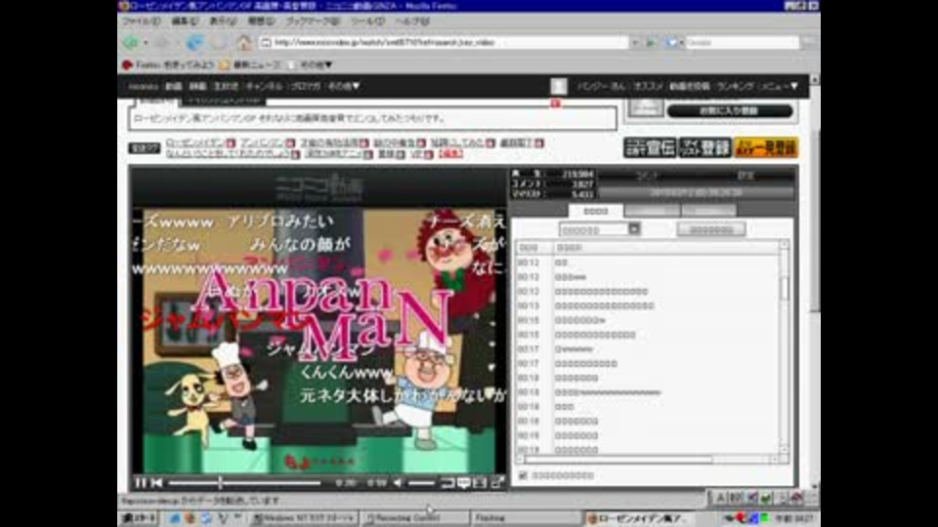
Task: Click the user avatar in niconico header
Action: coord(558,86)
